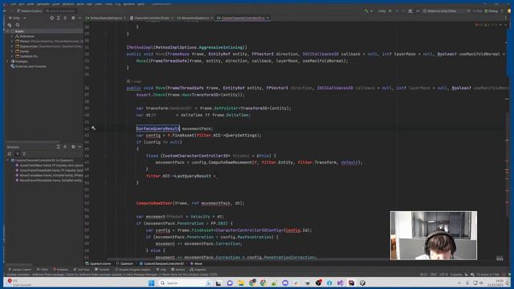Click the Rider icon on taskbar

(x=352, y=283)
